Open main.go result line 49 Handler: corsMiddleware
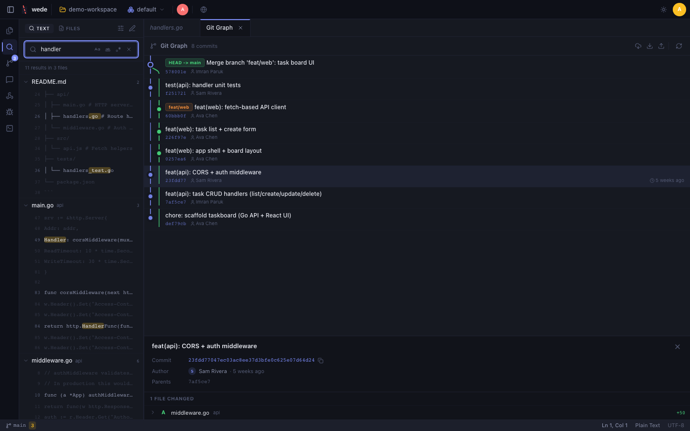Viewport: 690px width, 431px height. (81, 240)
